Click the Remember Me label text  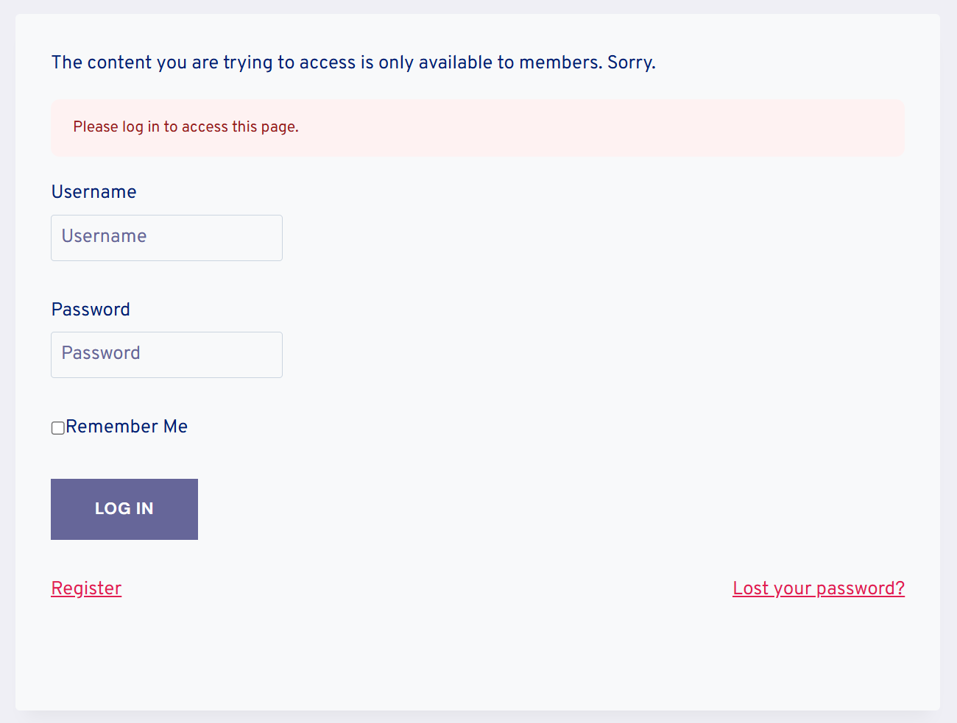point(127,427)
